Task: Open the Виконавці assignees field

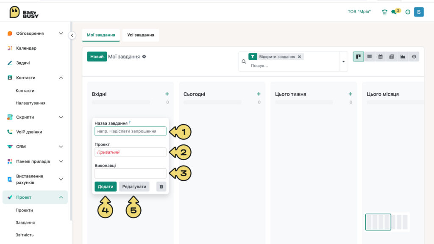Action: pyautogui.click(x=131, y=173)
